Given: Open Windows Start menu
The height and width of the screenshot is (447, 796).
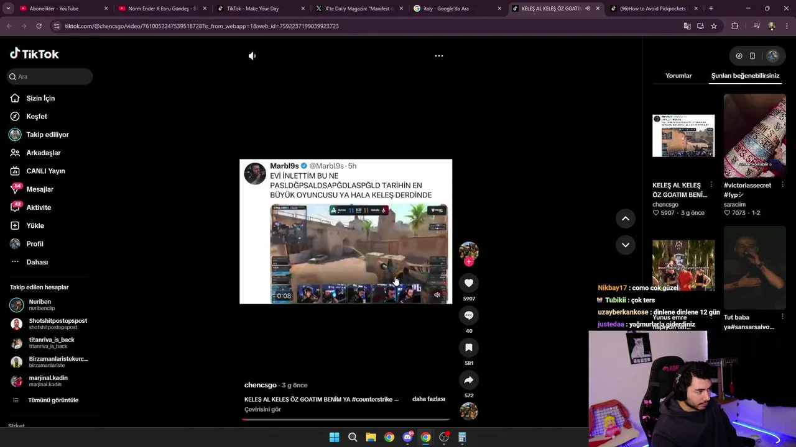Looking at the screenshot, I should point(334,437).
